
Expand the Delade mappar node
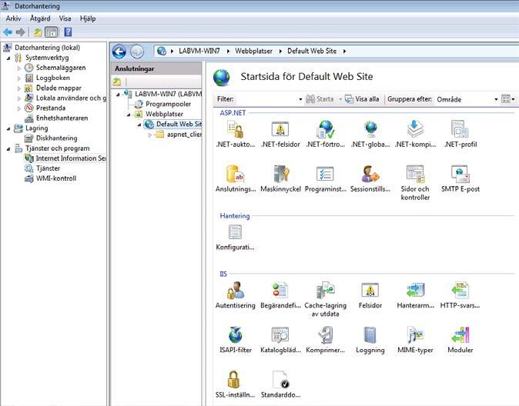(x=19, y=88)
